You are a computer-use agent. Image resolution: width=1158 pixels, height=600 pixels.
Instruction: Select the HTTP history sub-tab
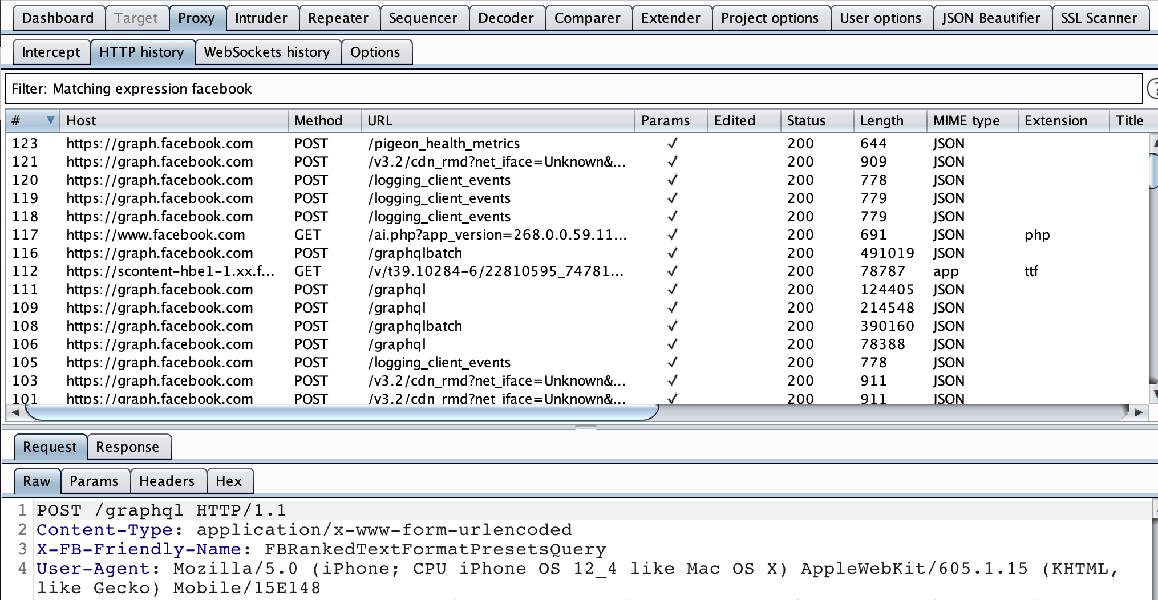(141, 52)
